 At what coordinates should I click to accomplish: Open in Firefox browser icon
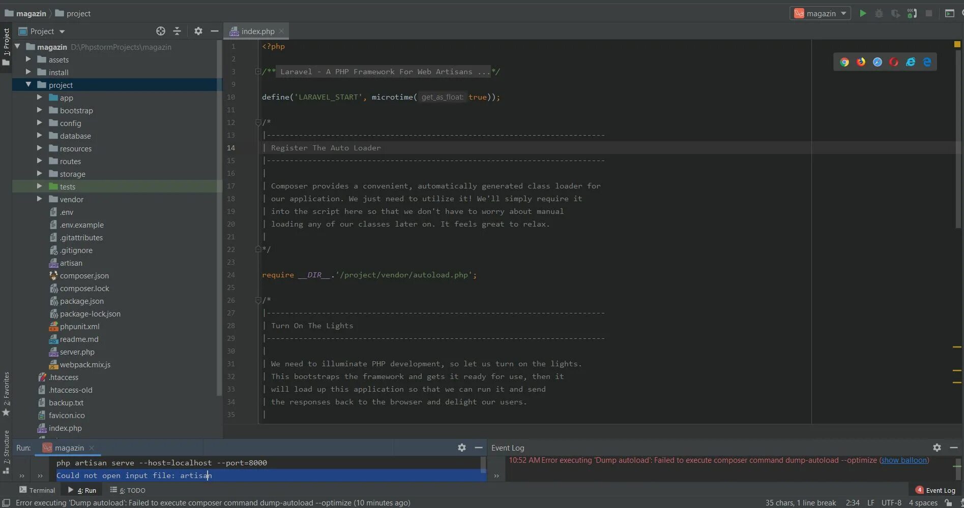point(861,62)
